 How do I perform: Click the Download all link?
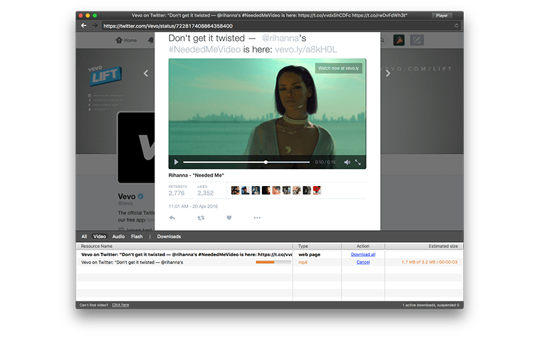tap(363, 255)
